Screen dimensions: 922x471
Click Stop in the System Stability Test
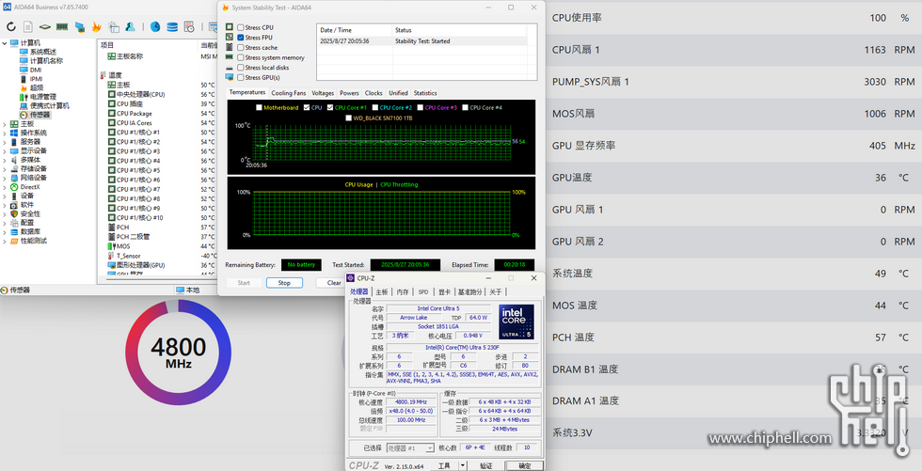click(x=284, y=282)
